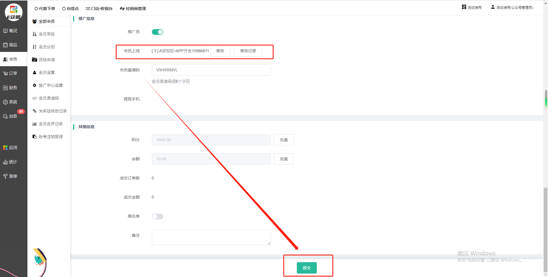548x277 pixels.
Task: Disable the 推广员 promoter toggle
Action: [x=157, y=32]
